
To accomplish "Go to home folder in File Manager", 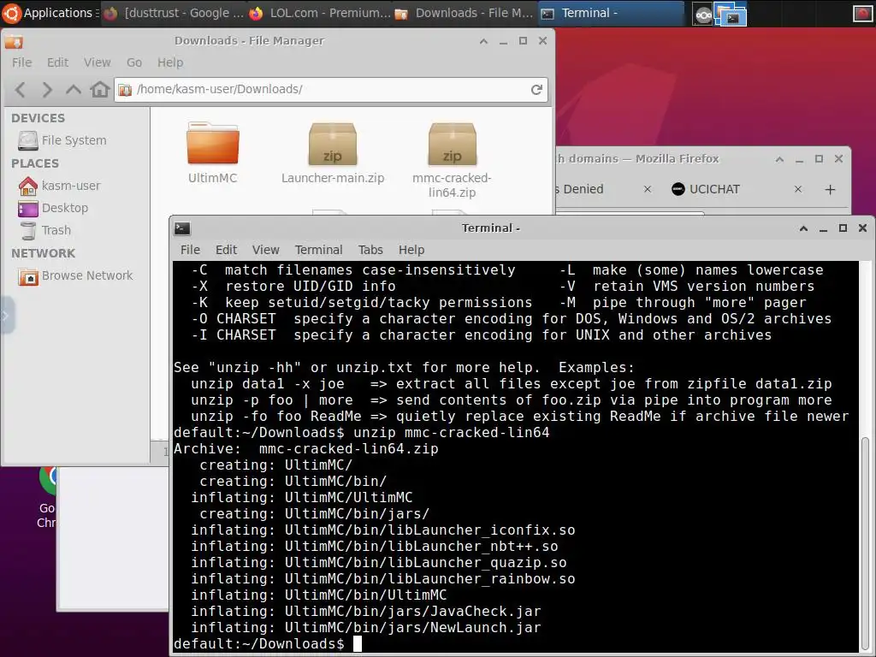I will coord(100,89).
